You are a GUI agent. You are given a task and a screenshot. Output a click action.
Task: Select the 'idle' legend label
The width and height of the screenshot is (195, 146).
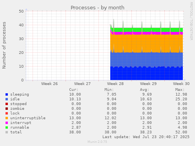click(15, 99)
